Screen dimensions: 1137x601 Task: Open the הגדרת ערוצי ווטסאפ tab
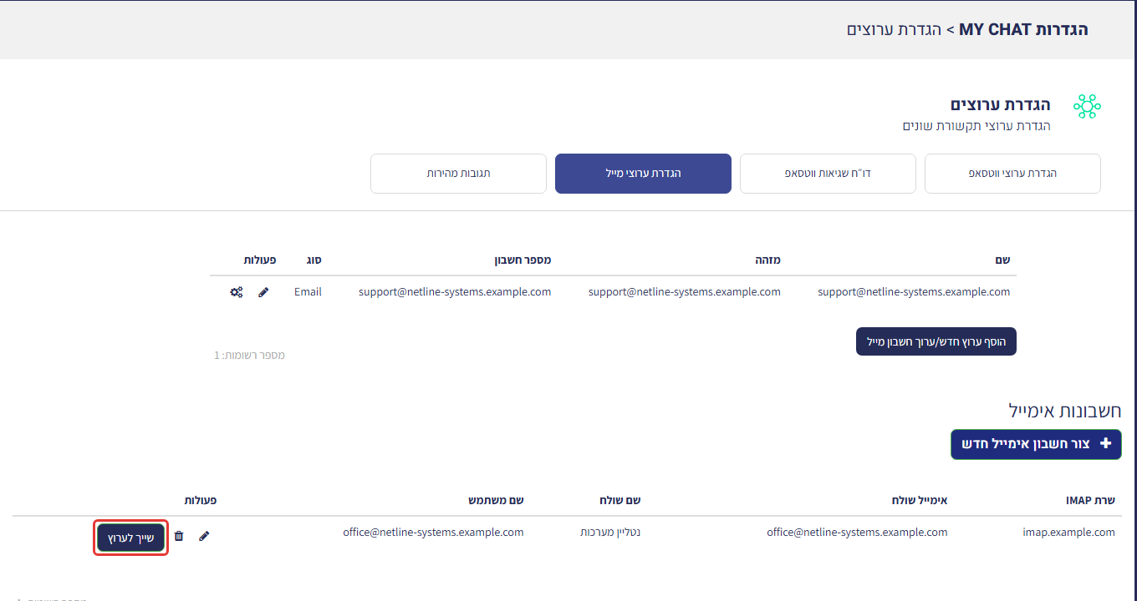1012,174
